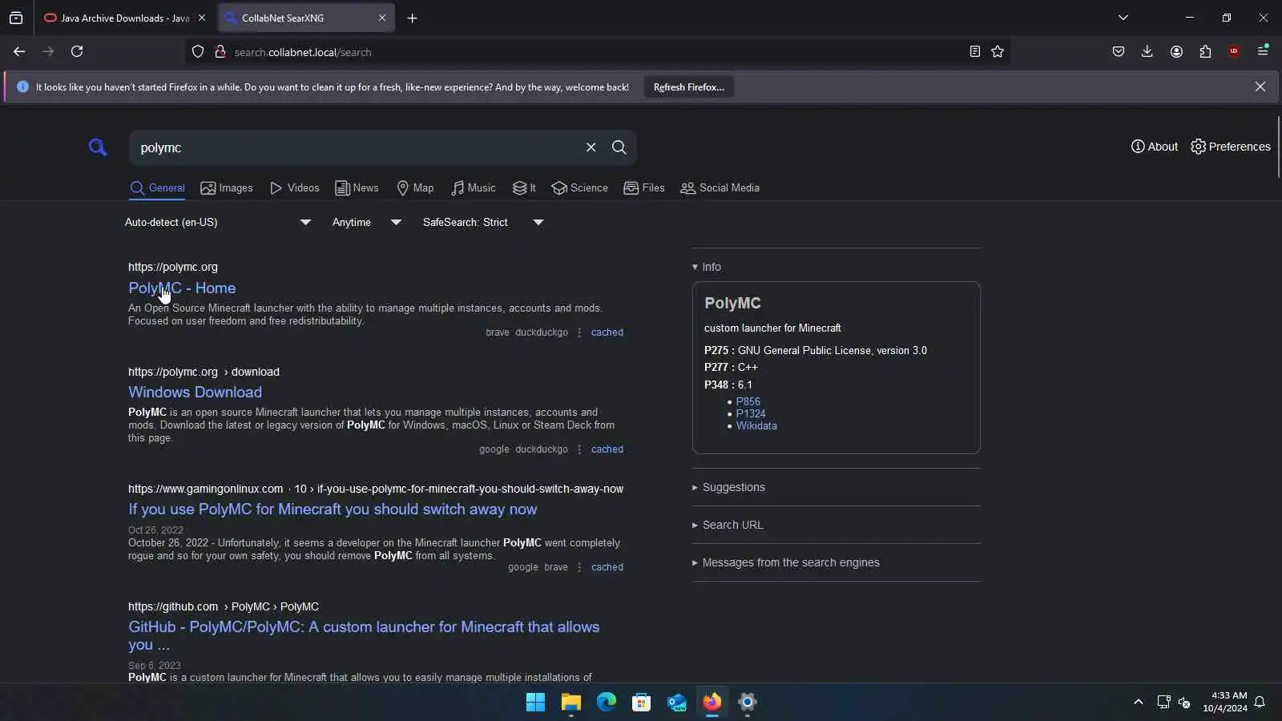Open the Firefox account menu

pos(1176,52)
